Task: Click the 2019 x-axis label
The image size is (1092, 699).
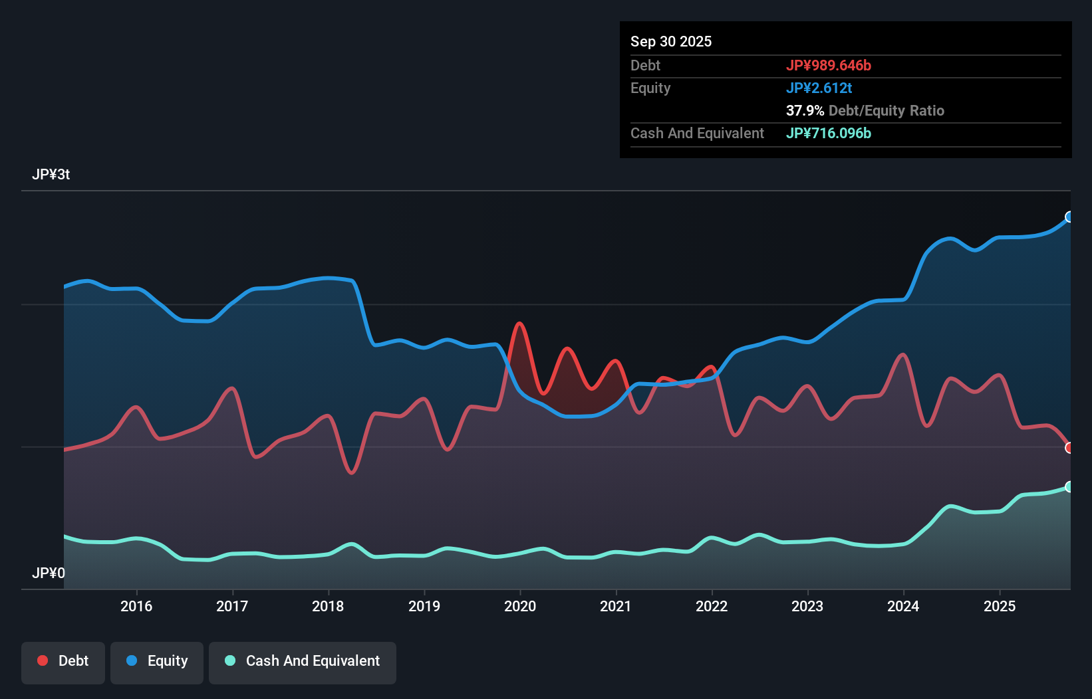Action: (424, 606)
